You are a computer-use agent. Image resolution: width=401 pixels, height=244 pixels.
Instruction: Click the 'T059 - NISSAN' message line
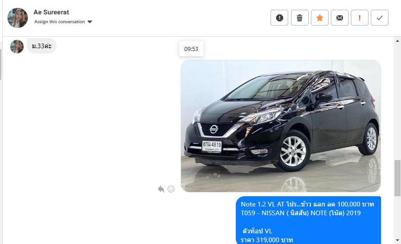point(301,213)
